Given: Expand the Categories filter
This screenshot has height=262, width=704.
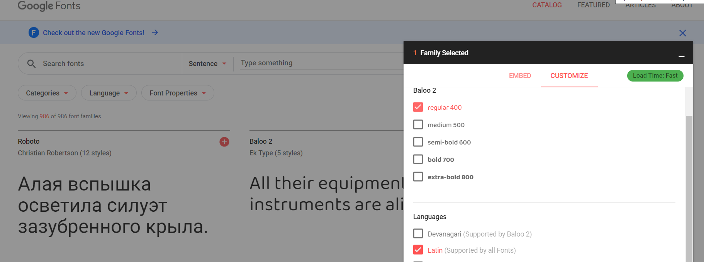Looking at the screenshot, I should pyautogui.click(x=47, y=93).
